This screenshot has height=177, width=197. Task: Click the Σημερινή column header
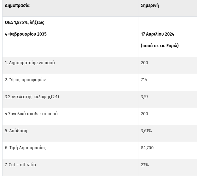click(x=150, y=6)
